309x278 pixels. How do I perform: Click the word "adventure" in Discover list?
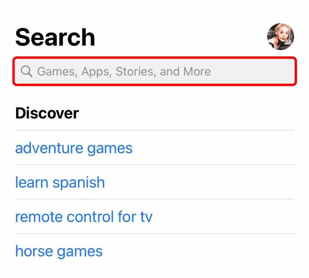point(49,148)
